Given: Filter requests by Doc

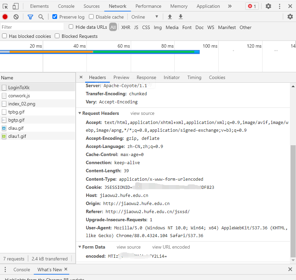Looking at the screenshot, I should 200,28.
